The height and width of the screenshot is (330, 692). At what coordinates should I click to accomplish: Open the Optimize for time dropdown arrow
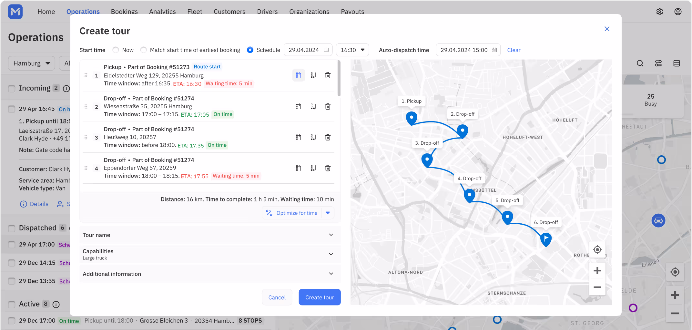328,213
